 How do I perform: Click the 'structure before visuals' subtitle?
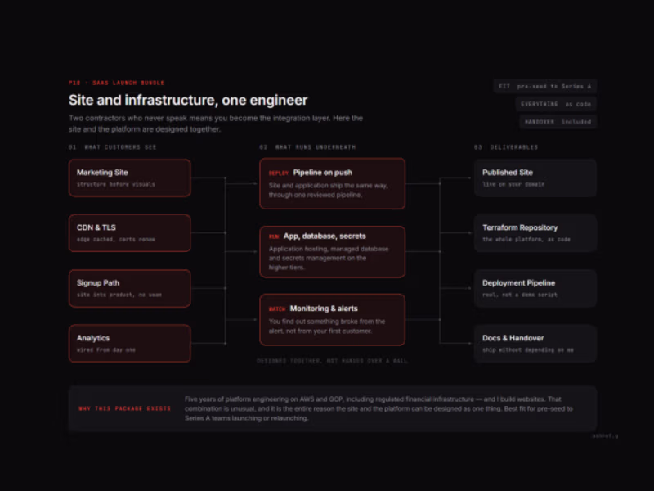click(x=115, y=184)
